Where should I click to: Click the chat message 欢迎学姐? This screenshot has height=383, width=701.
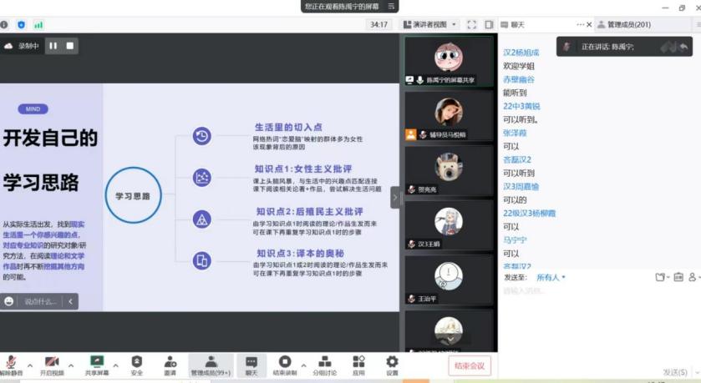point(519,66)
